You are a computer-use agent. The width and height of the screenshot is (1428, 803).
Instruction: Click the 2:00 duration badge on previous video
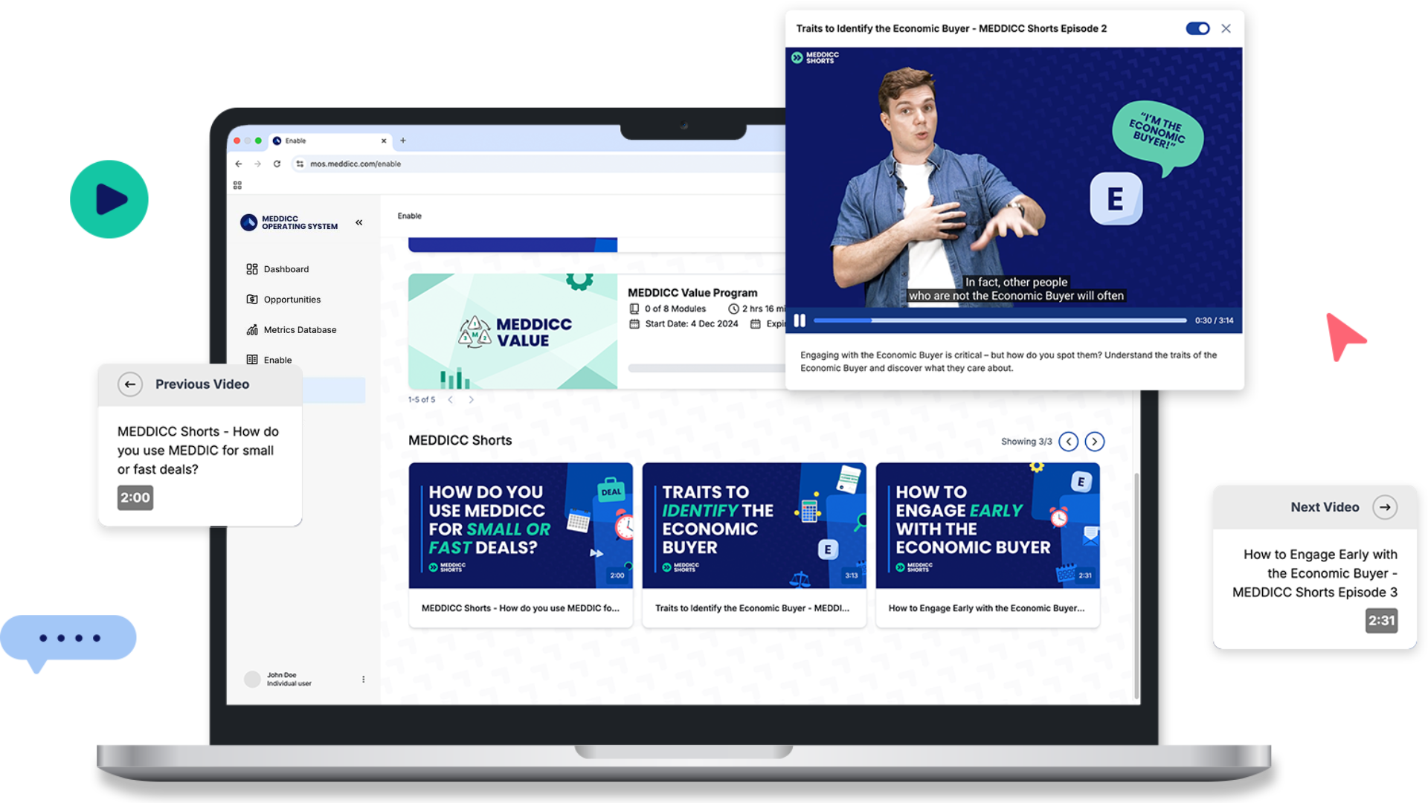135,498
